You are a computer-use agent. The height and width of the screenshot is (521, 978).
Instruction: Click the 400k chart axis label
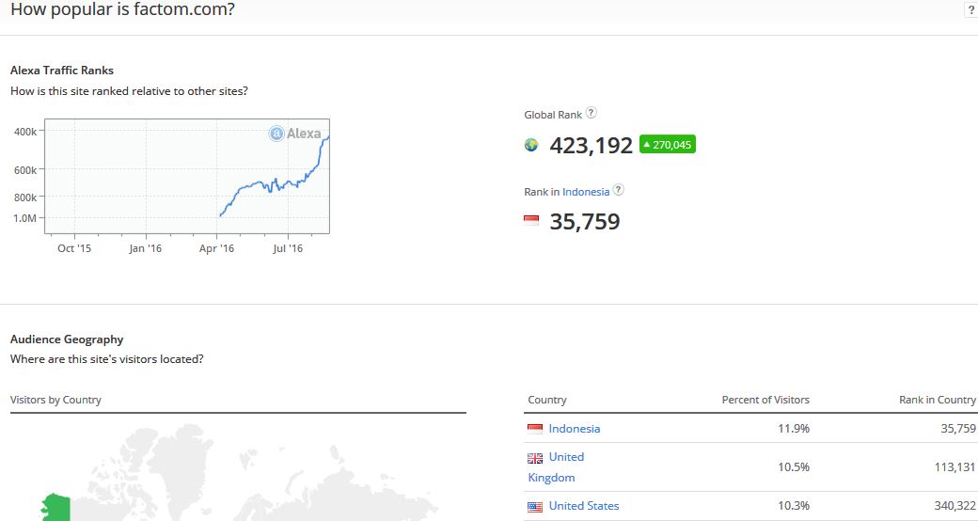(25, 132)
